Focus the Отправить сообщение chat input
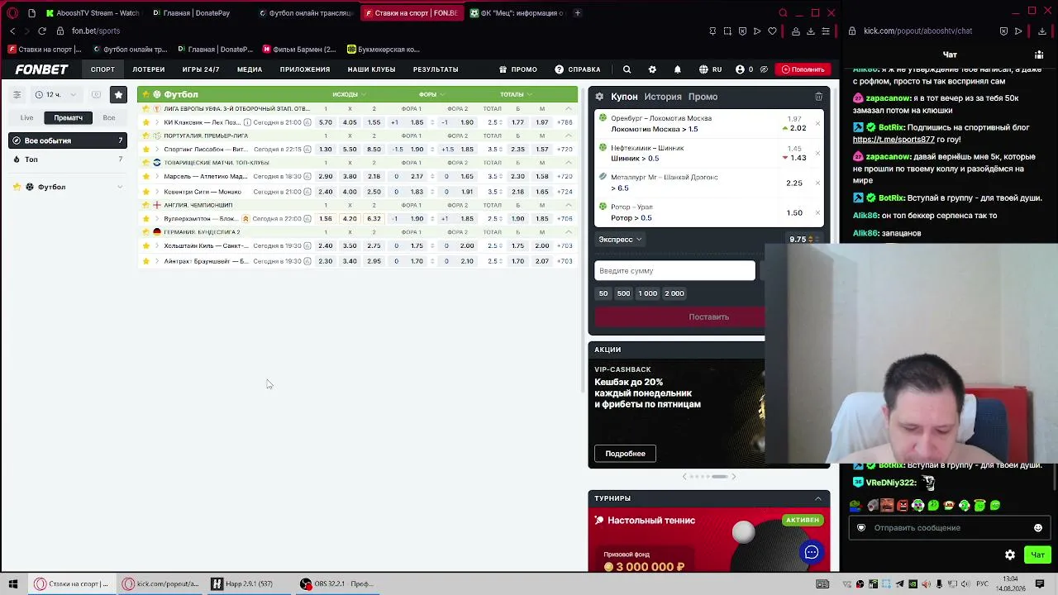Screen dimensions: 1058x595 click(951, 528)
